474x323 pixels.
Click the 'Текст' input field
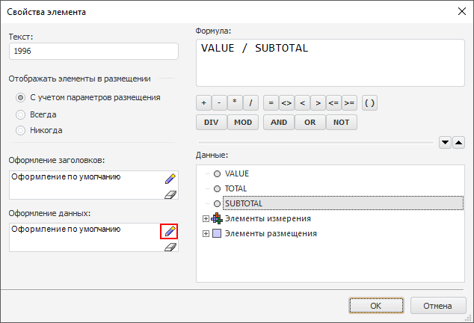click(94, 51)
